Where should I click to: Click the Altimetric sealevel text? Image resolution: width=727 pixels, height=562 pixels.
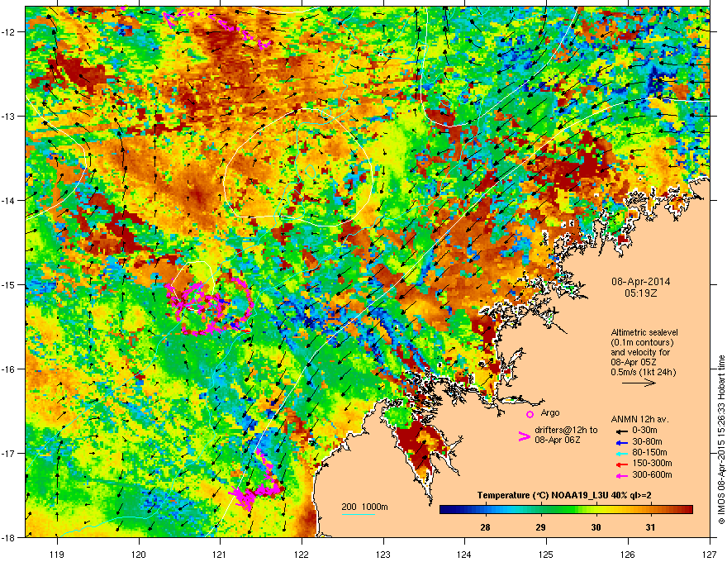(644, 332)
